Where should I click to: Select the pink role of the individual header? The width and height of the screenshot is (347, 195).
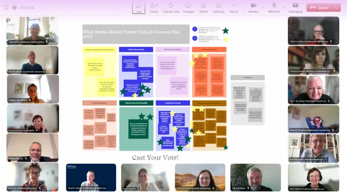(x=172, y=50)
